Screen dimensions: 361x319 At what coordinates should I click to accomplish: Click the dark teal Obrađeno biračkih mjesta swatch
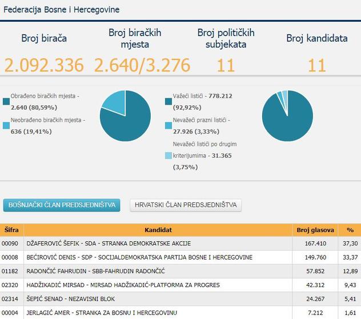click(x=6, y=102)
